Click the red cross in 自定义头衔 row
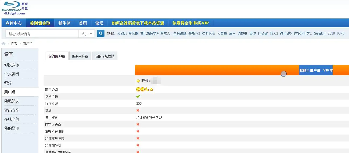 [x=138, y=124]
